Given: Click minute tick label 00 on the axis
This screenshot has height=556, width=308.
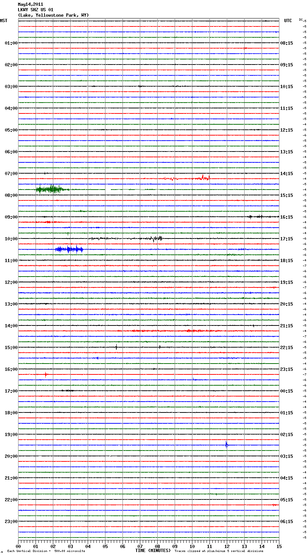Looking at the screenshot, I should 18,546.
